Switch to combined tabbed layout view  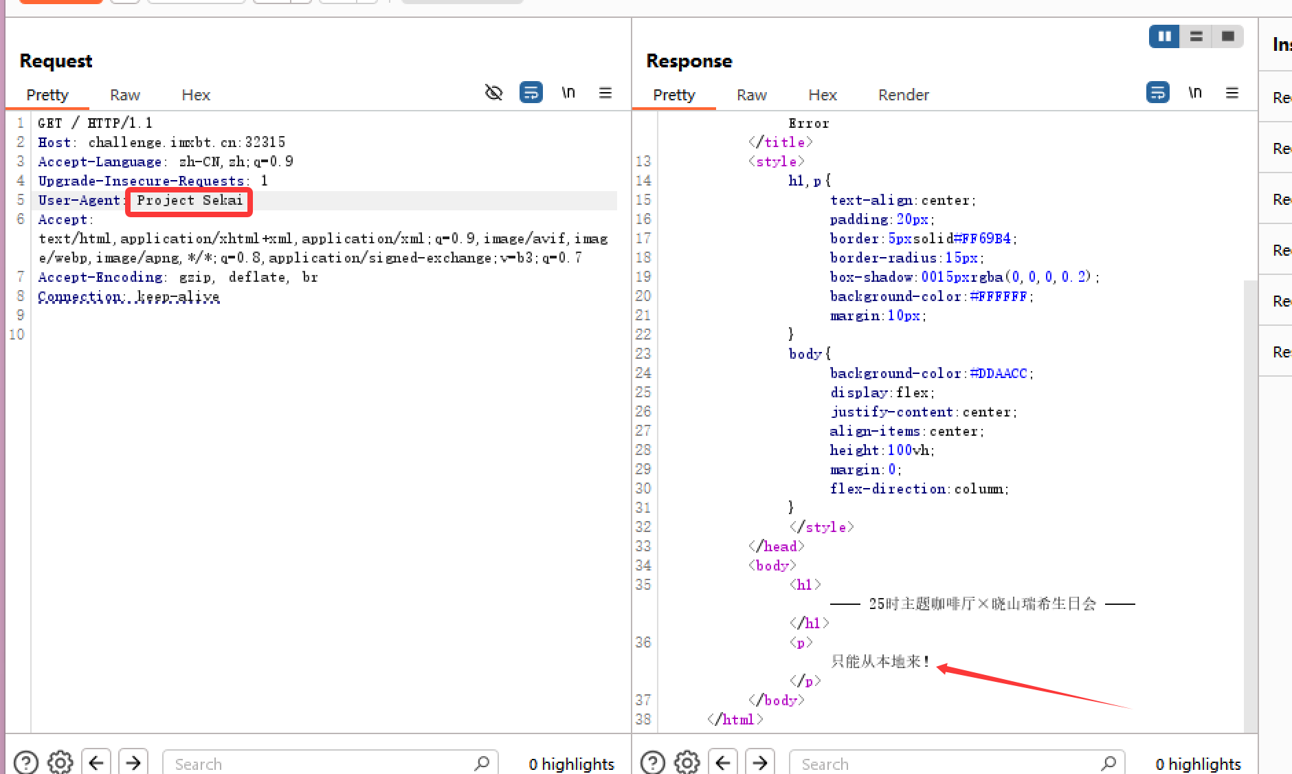[1227, 36]
